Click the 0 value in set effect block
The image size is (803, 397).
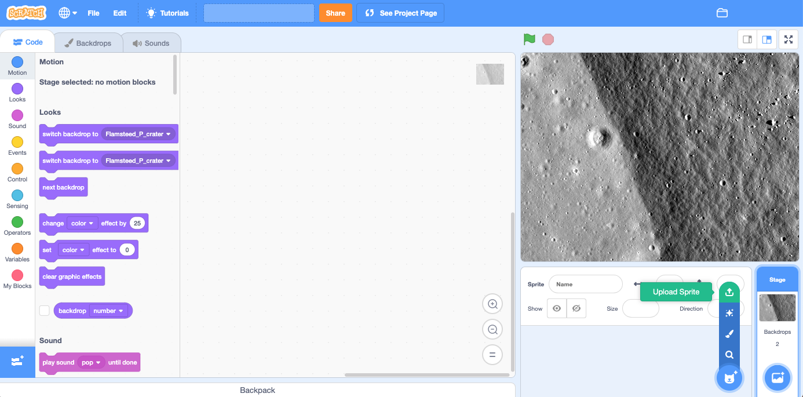pyautogui.click(x=127, y=250)
